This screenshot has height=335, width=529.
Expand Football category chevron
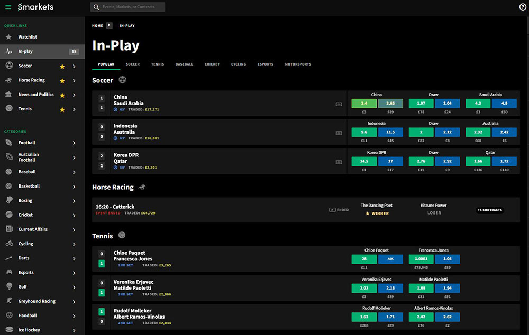pyautogui.click(x=74, y=143)
